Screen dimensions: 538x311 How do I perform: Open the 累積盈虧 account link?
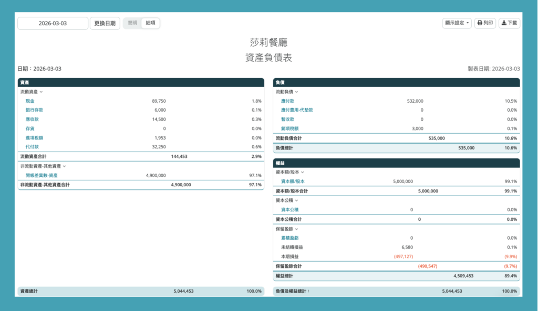tap(289, 238)
